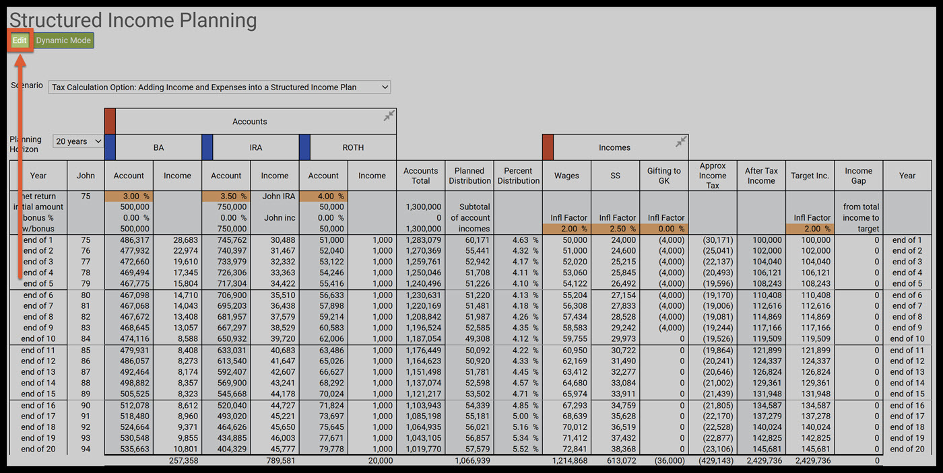943x473 pixels.
Task: Click the Gifting to GK column header
Action: point(664,176)
